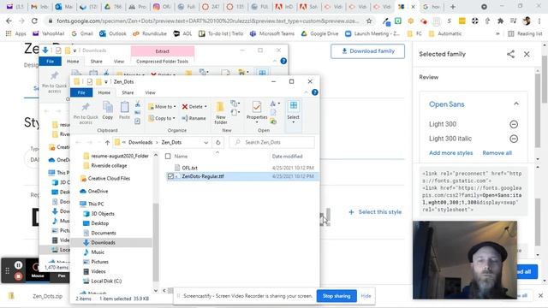Sort by the Name column header
Screen dimensions: 548x308
[181, 157]
